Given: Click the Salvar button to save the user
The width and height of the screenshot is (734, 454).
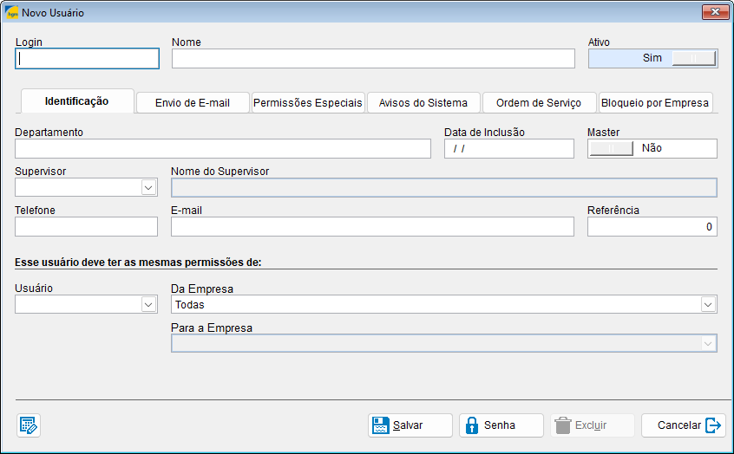Looking at the screenshot, I should 410,425.
